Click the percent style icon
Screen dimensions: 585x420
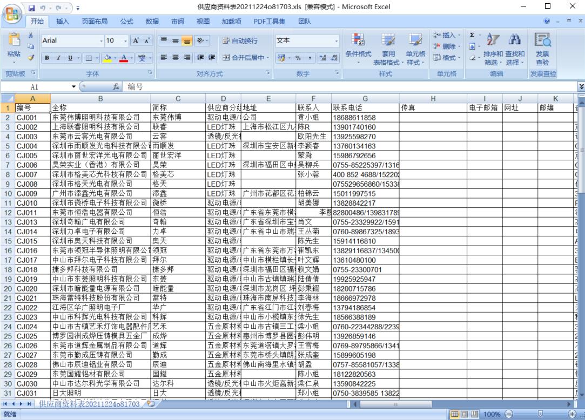pyautogui.click(x=297, y=57)
